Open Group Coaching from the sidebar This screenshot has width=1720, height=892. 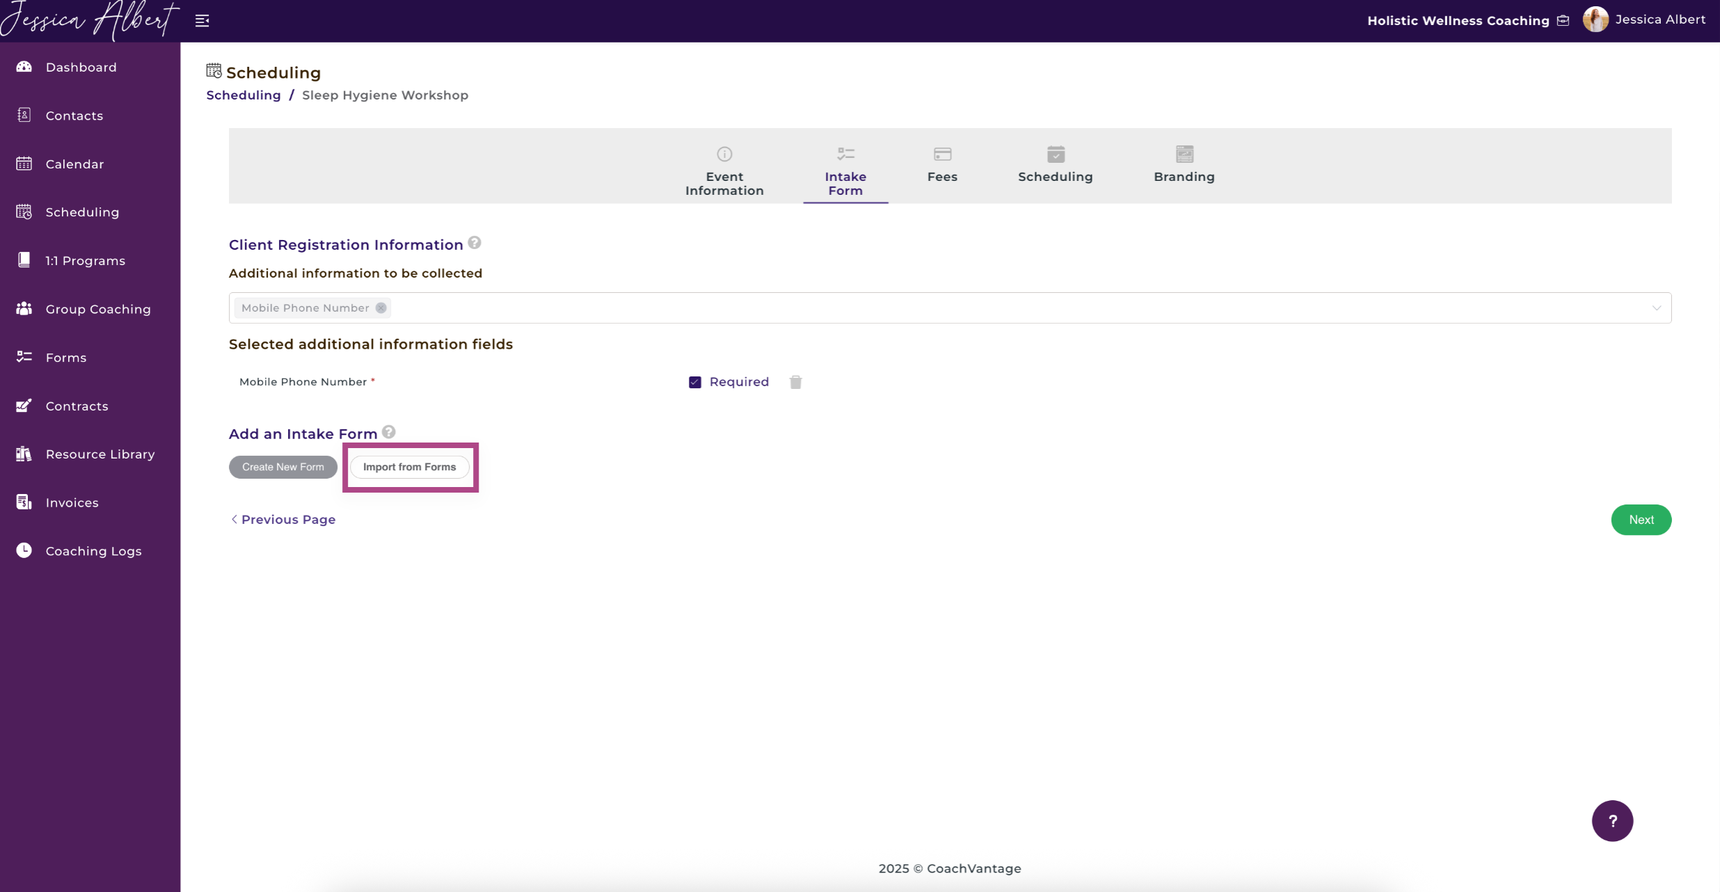98,309
